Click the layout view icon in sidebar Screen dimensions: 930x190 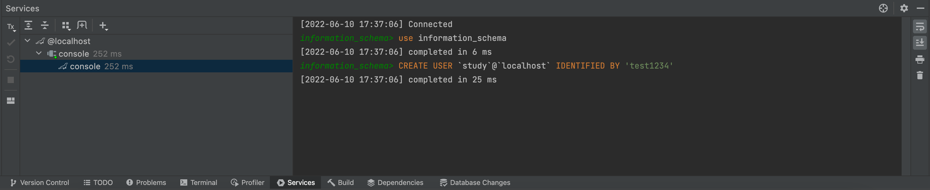point(11,101)
